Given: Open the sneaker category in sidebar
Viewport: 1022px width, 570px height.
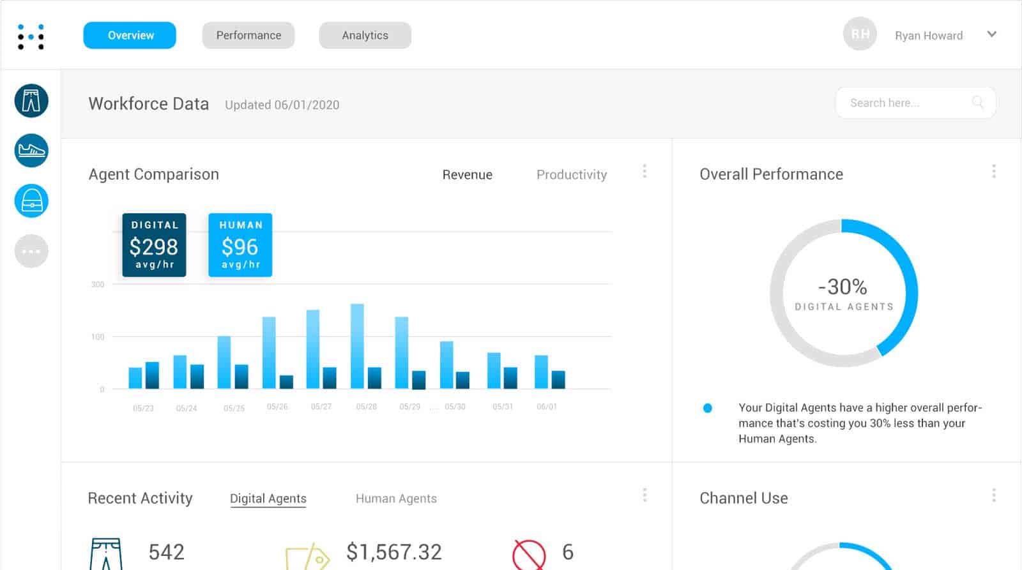Looking at the screenshot, I should pos(31,151).
